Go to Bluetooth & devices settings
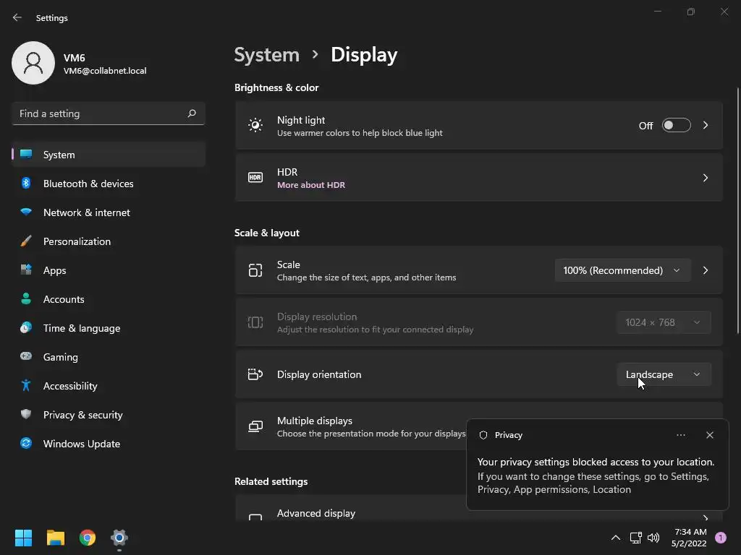 [x=88, y=184]
